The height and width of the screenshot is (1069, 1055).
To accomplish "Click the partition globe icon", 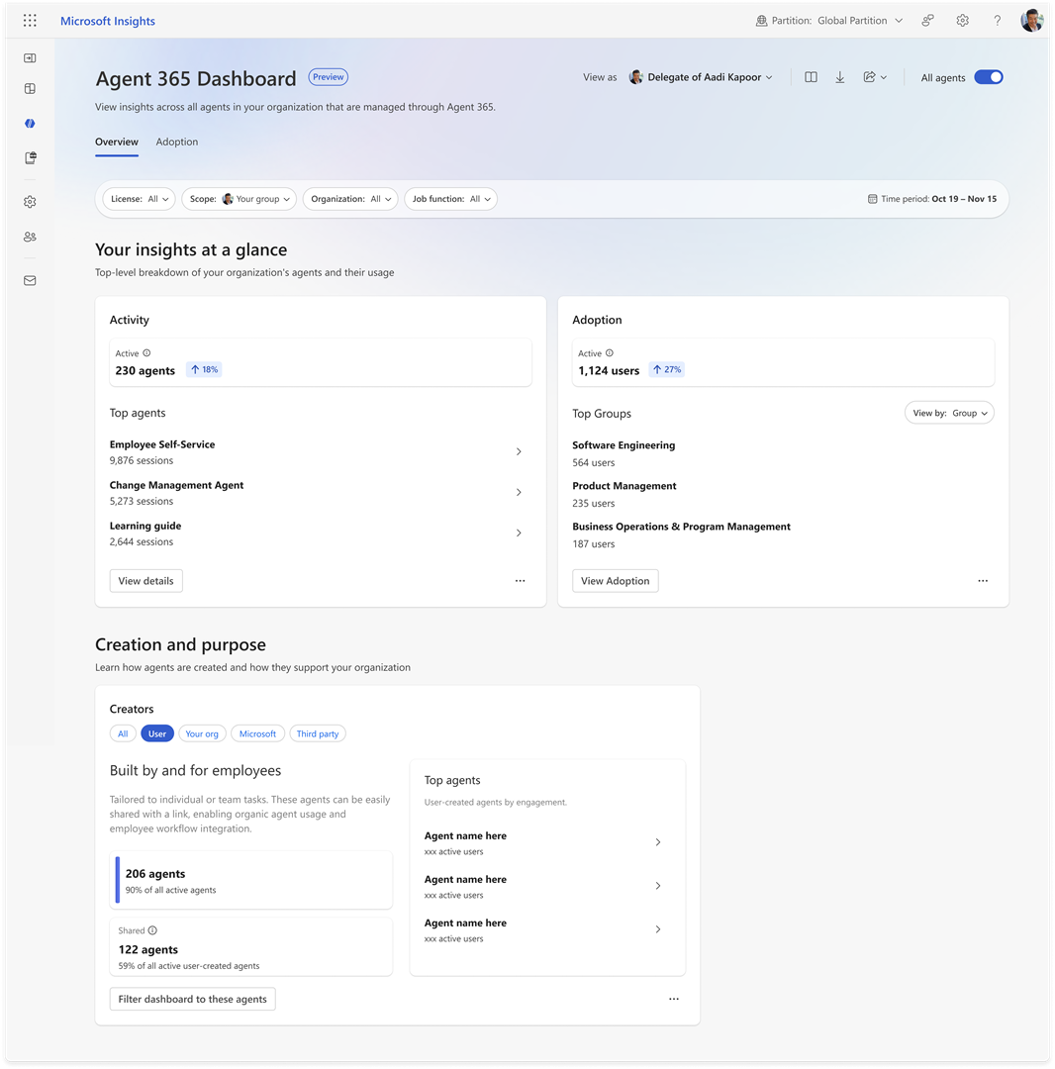I will [x=761, y=21].
